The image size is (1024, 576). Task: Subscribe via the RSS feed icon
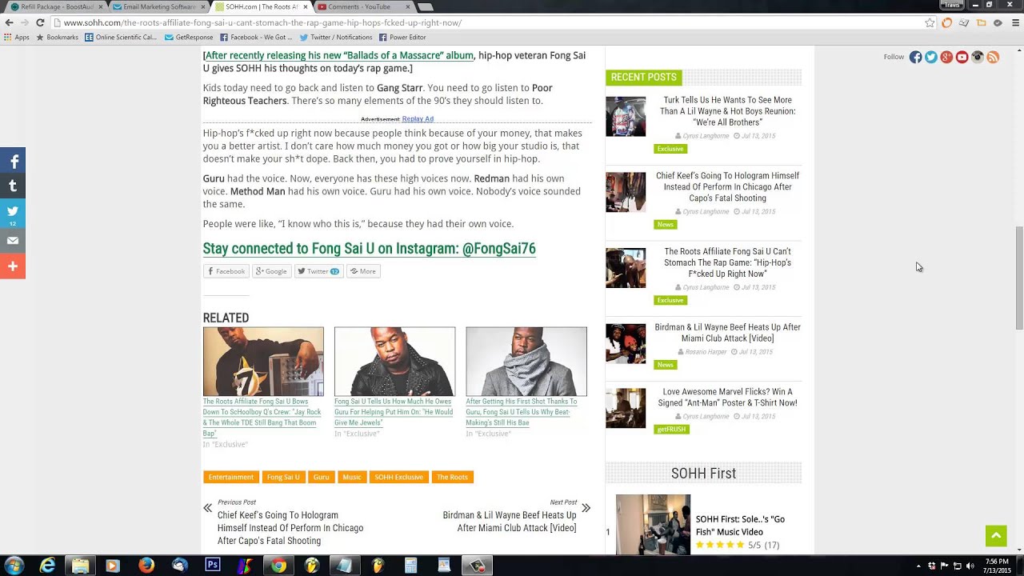(x=993, y=57)
